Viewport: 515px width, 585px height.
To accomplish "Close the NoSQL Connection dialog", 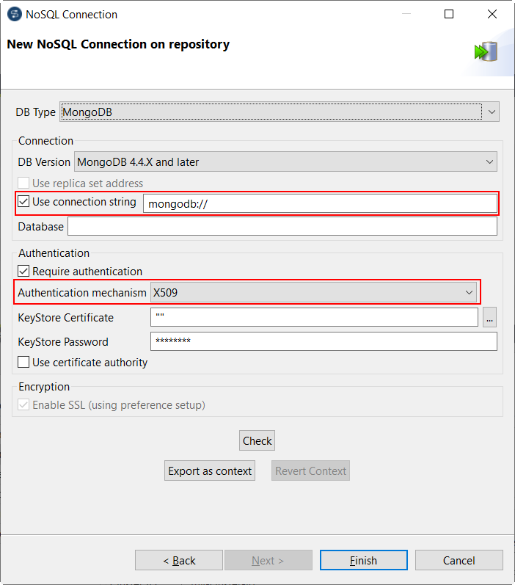I will (492, 15).
